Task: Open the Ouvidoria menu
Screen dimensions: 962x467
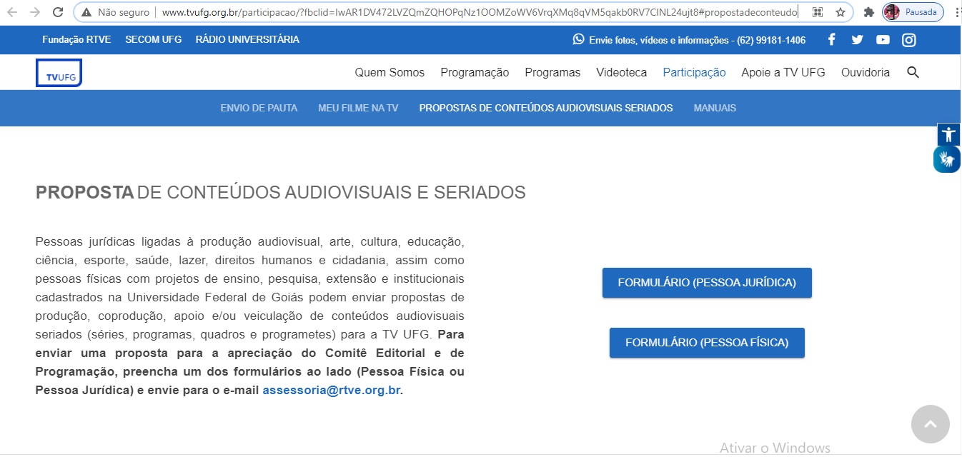Action: tap(866, 72)
